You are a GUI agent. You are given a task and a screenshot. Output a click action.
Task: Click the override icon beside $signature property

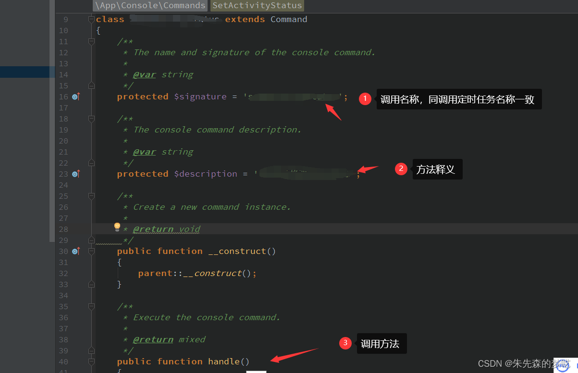click(x=75, y=96)
